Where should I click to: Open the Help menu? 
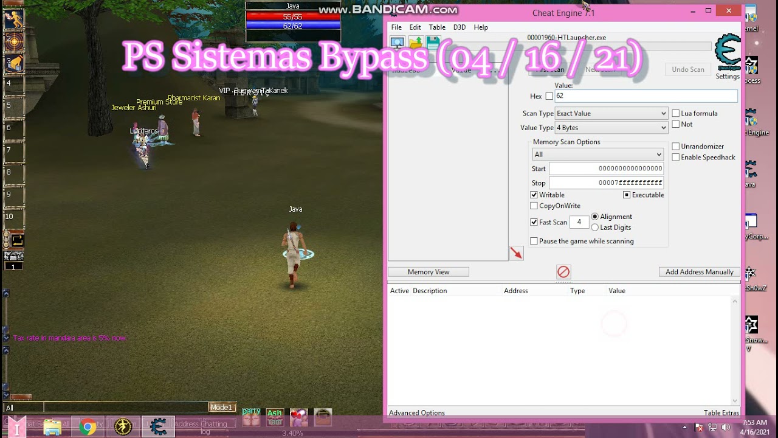click(x=481, y=27)
